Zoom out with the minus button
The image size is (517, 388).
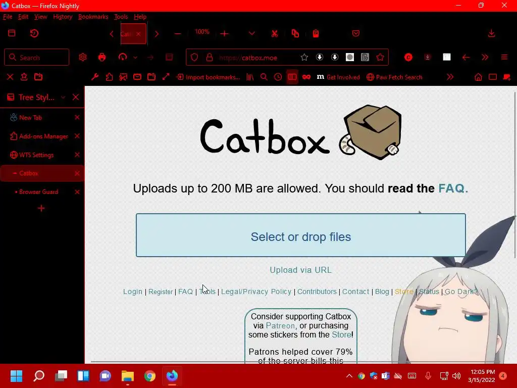178,34
